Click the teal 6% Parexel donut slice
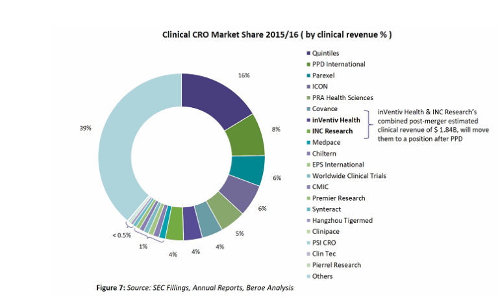This screenshot has width=498, height=297. coord(249,170)
